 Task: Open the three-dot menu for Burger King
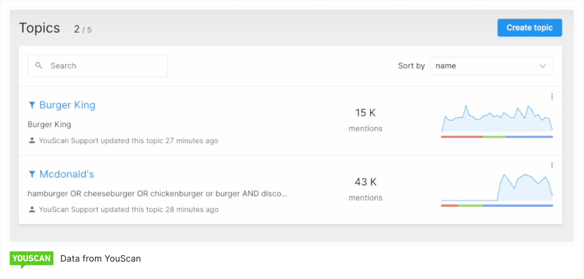[552, 97]
